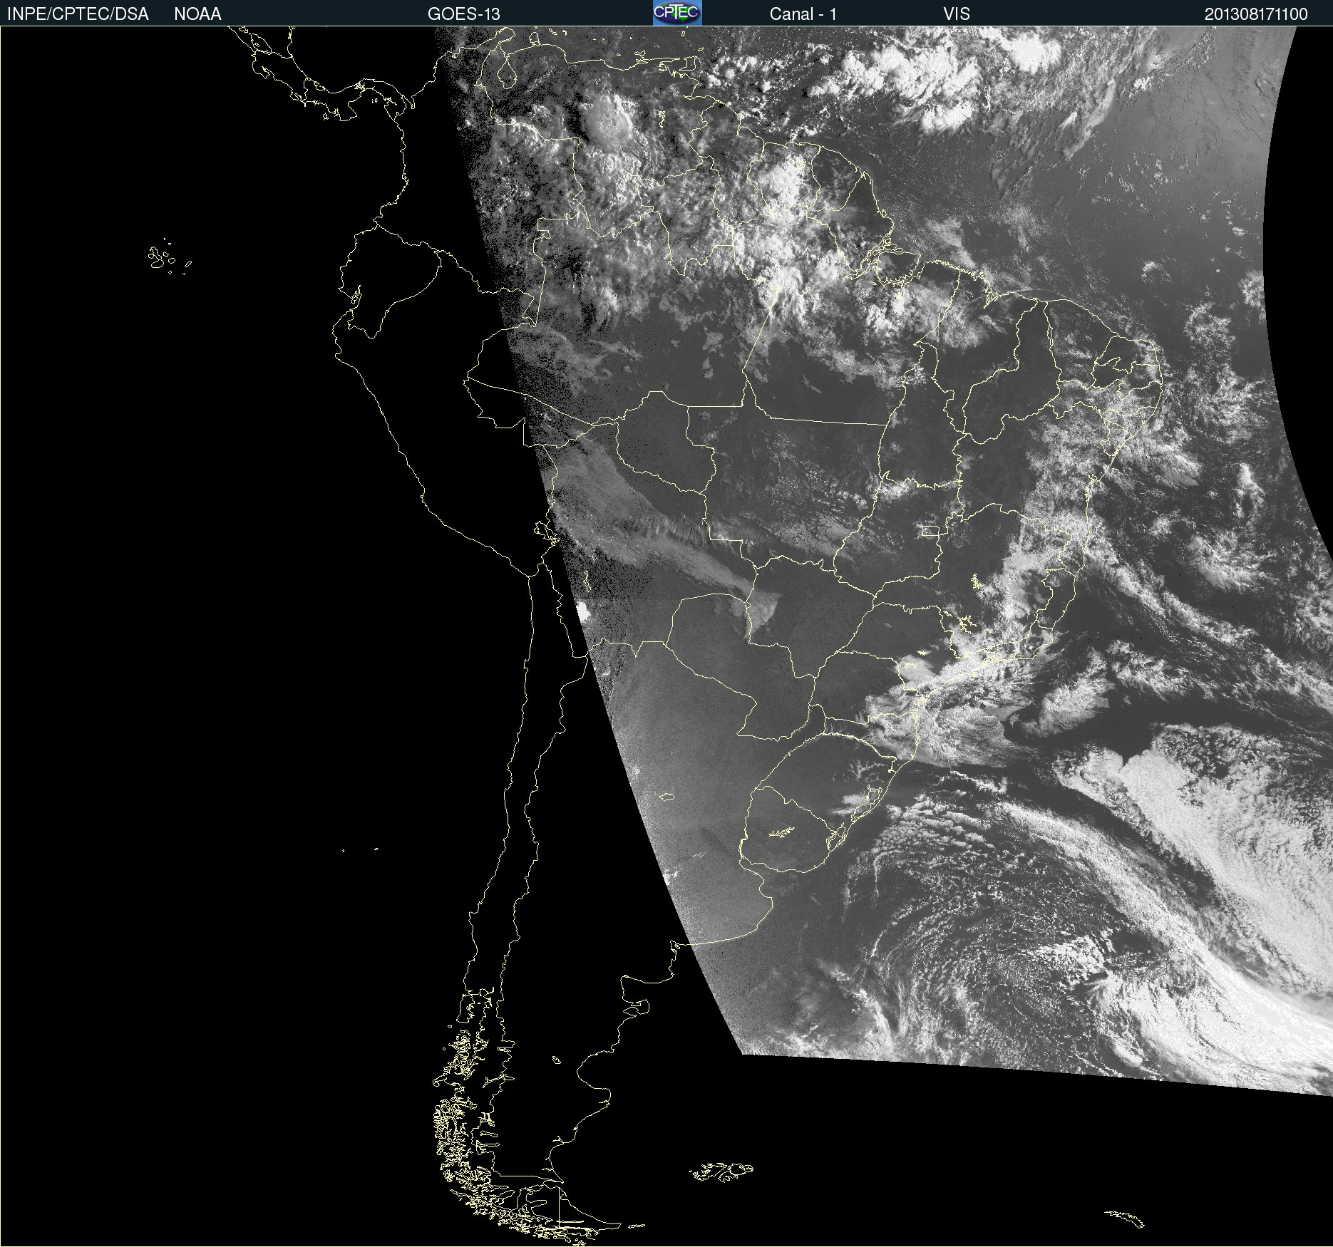
Task: Click the CPTEC logo in the header
Action: pos(677,13)
